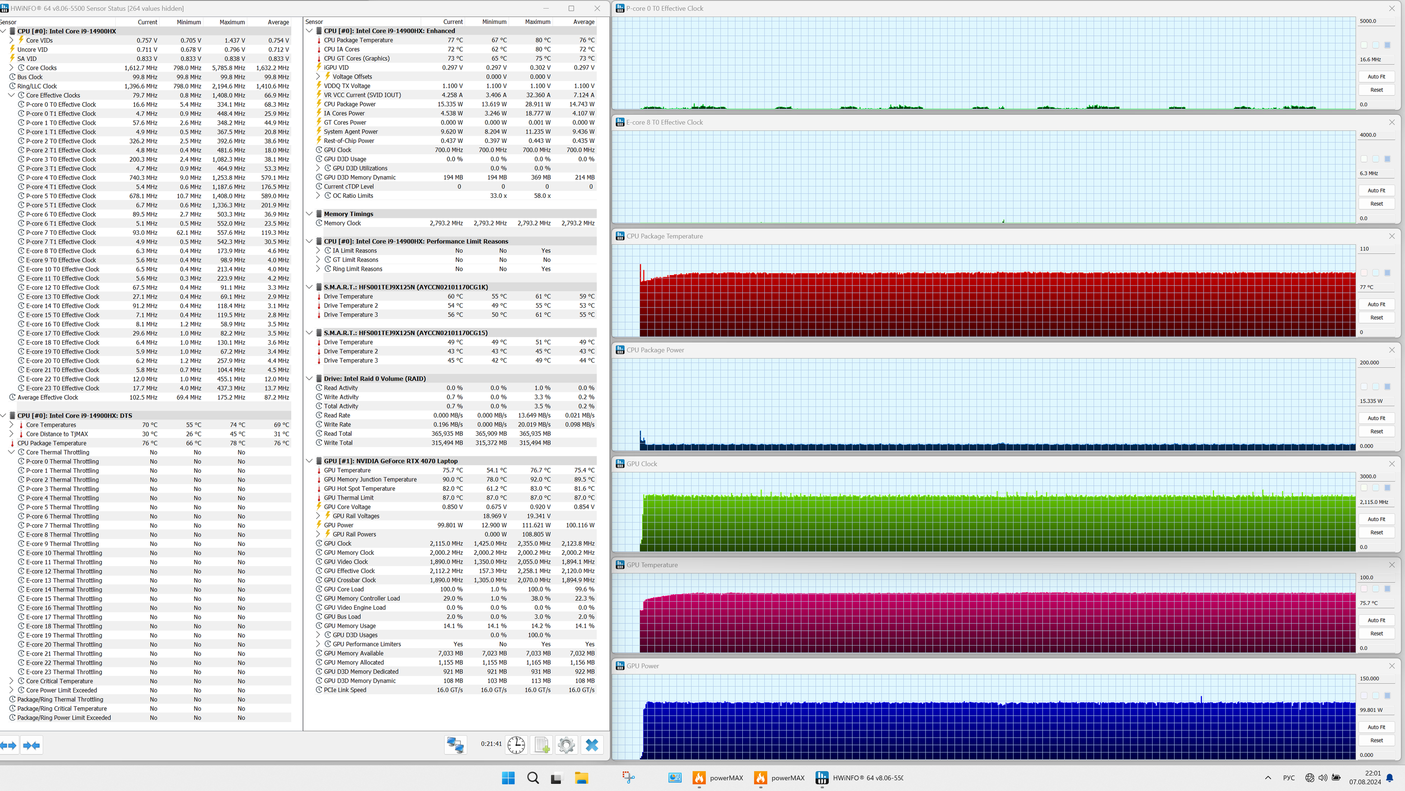The height and width of the screenshot is (791, 1405).
Task: Collapse the Memory Timings section
Action: [309, 214]
